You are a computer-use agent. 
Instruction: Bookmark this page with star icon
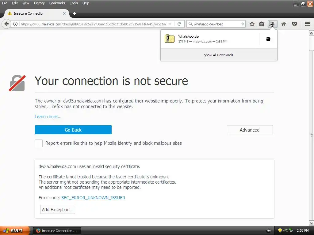click(252, 24)
